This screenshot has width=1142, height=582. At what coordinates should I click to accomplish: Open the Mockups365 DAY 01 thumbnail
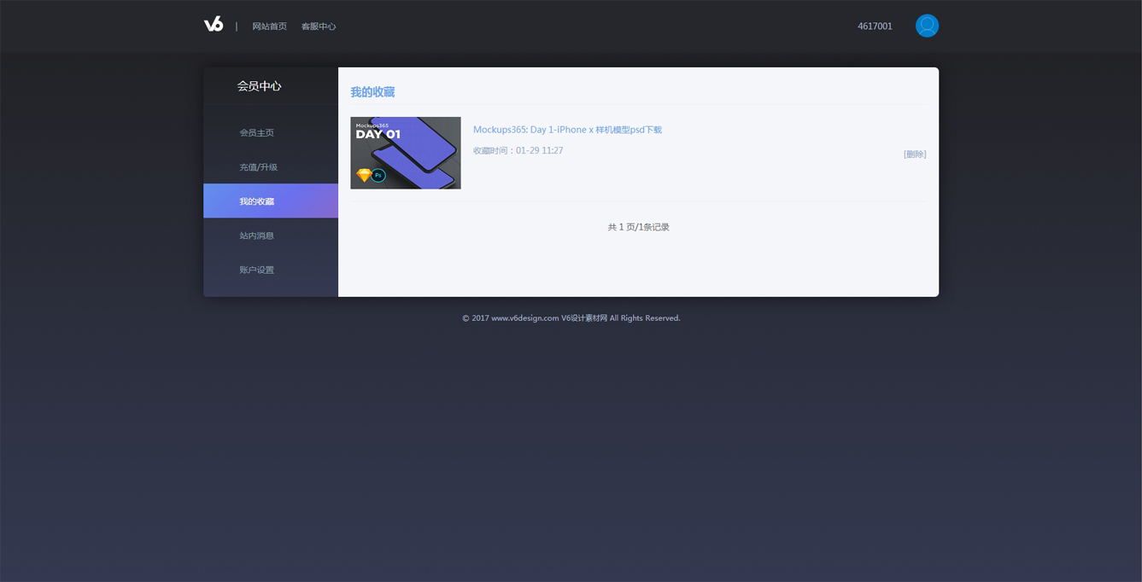[406, 153]
